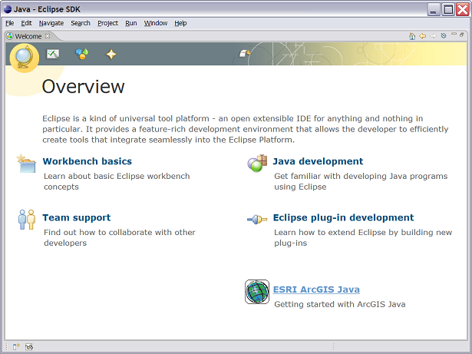Open the Window menu
The height and width of the screenshot is (354, 472).
[x=156, y=23]
